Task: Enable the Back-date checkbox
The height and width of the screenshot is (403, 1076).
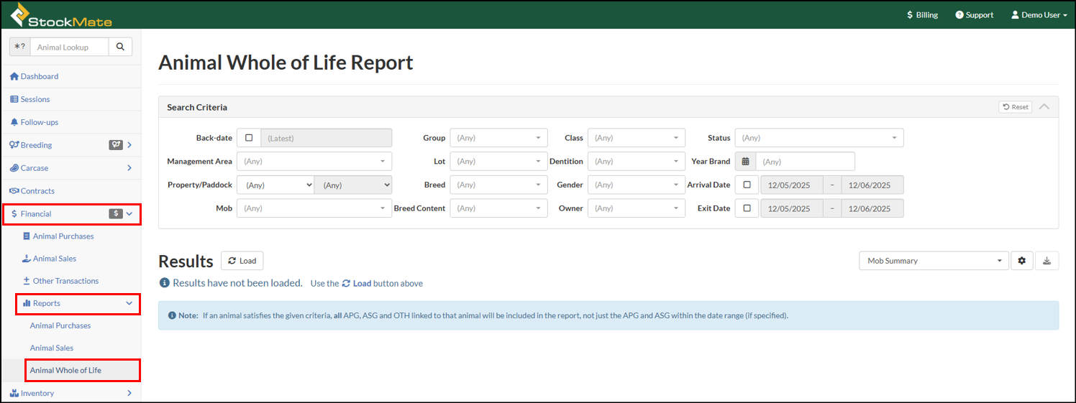Action: [x=249, y=138]
